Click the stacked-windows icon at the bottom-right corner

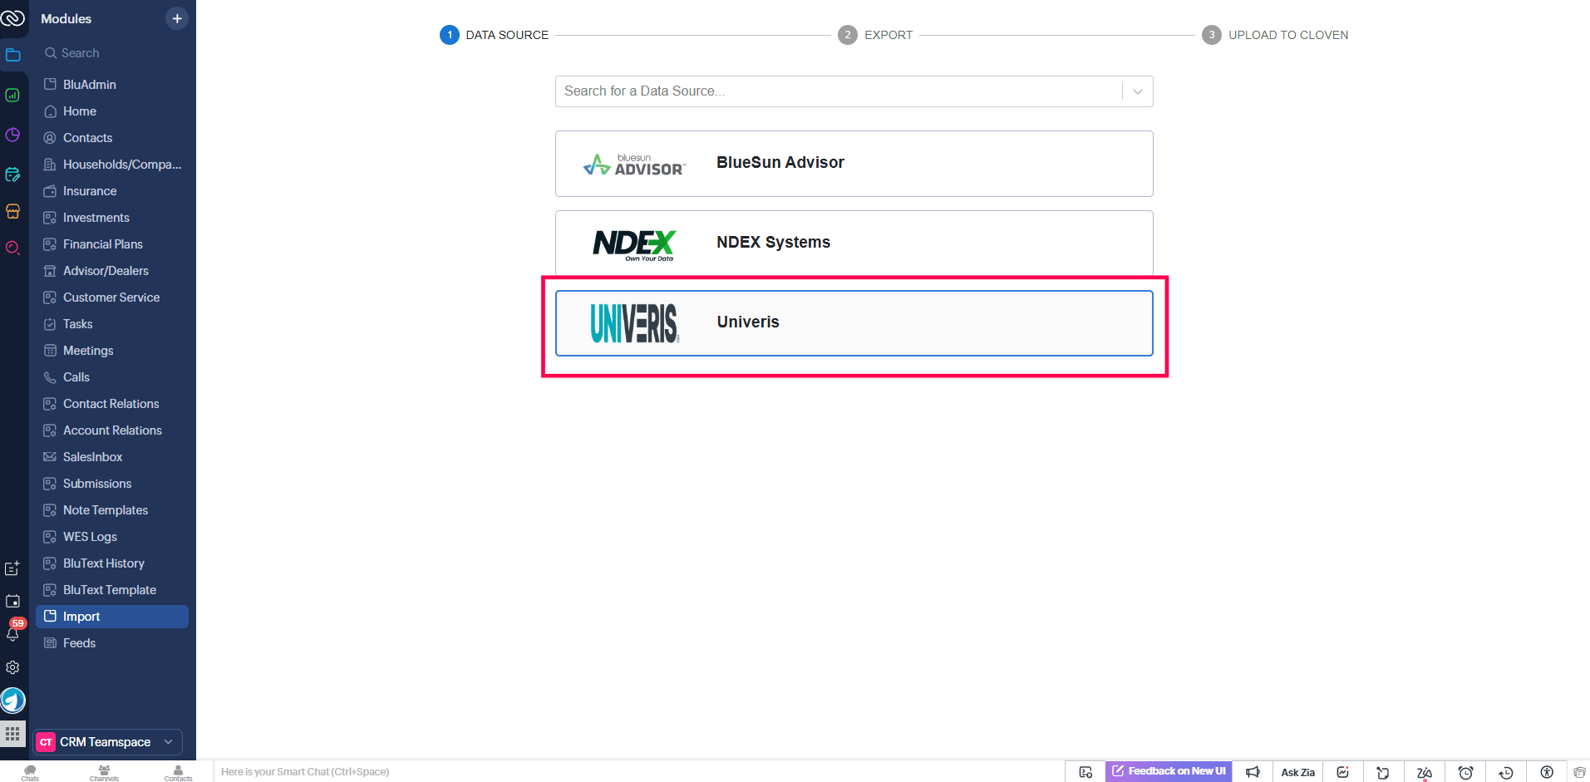(x=1579, y=772)
